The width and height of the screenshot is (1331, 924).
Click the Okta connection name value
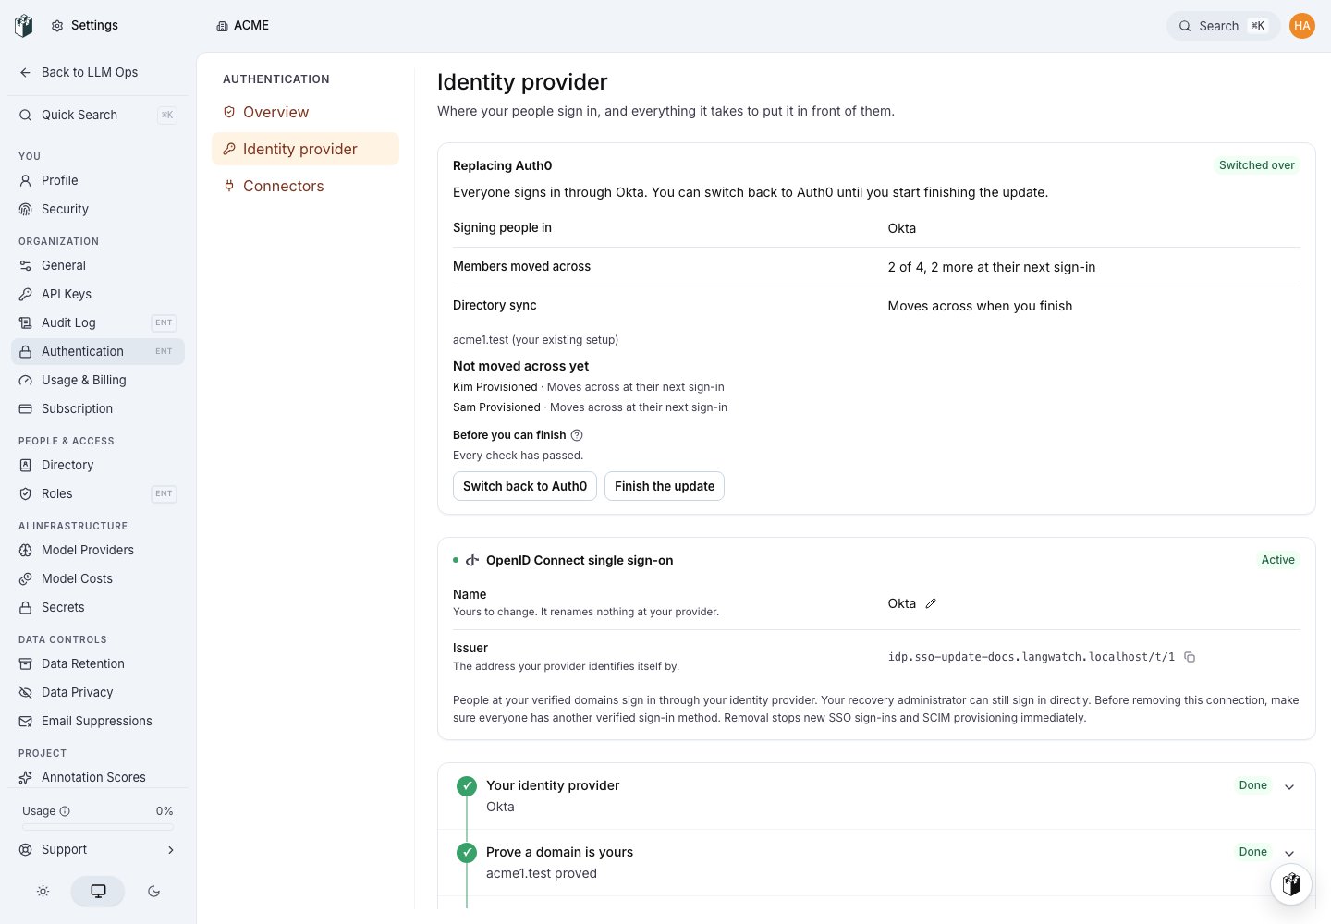click(x=901, y=603)
